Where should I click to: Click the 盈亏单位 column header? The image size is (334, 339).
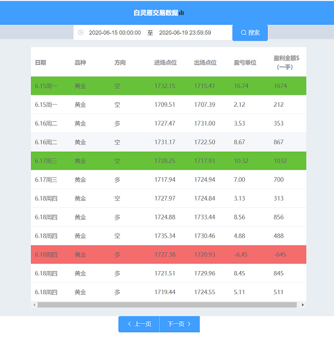245,62
